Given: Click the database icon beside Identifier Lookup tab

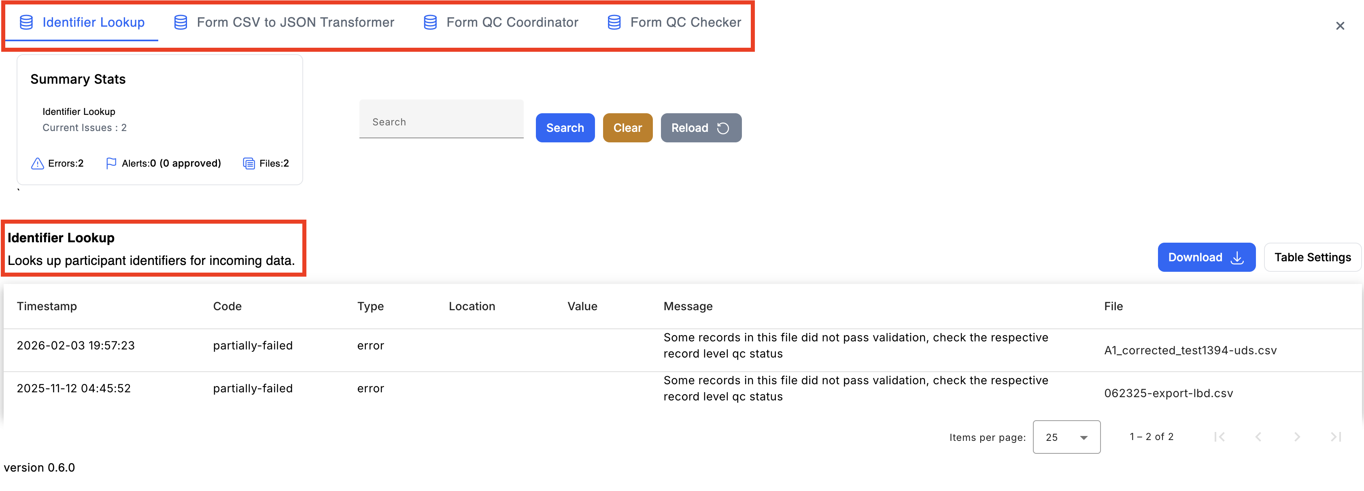Looking at the screenshot, I should 26,22.
